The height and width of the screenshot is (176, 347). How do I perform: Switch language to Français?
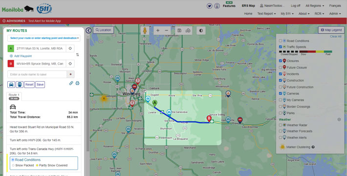point(335,6)
